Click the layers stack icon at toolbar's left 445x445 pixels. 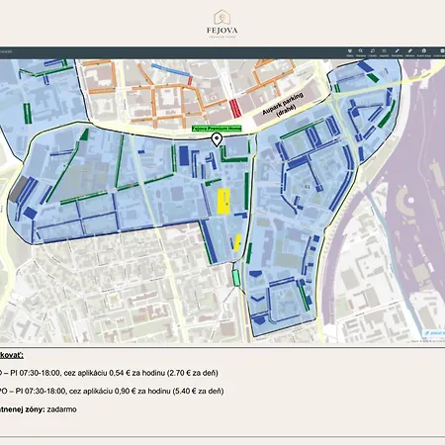(x=350, y=50)
